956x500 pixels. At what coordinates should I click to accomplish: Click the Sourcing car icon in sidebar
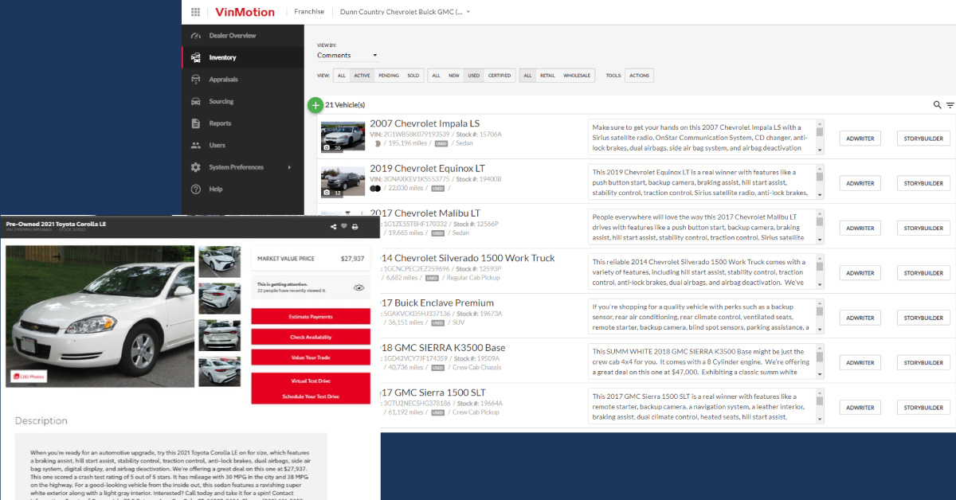pos(195,101)
